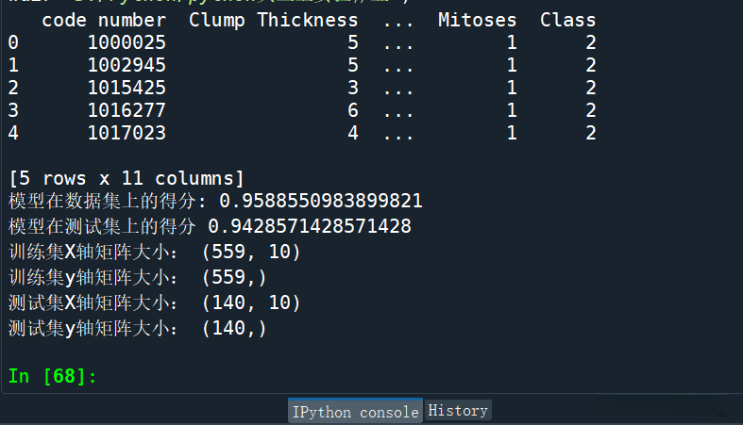Click the score value 0.9588550983899821
743x425 pixels.
click(x=320, y=202)
